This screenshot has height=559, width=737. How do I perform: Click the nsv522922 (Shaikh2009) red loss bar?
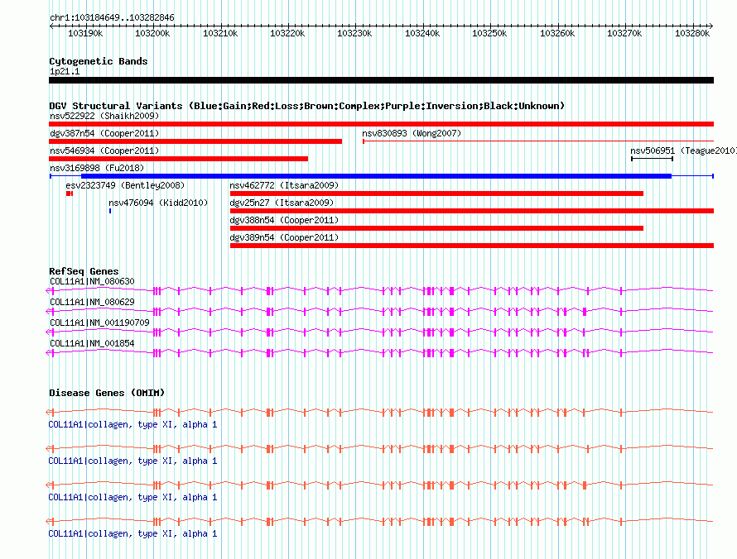(x=381, y=124)
